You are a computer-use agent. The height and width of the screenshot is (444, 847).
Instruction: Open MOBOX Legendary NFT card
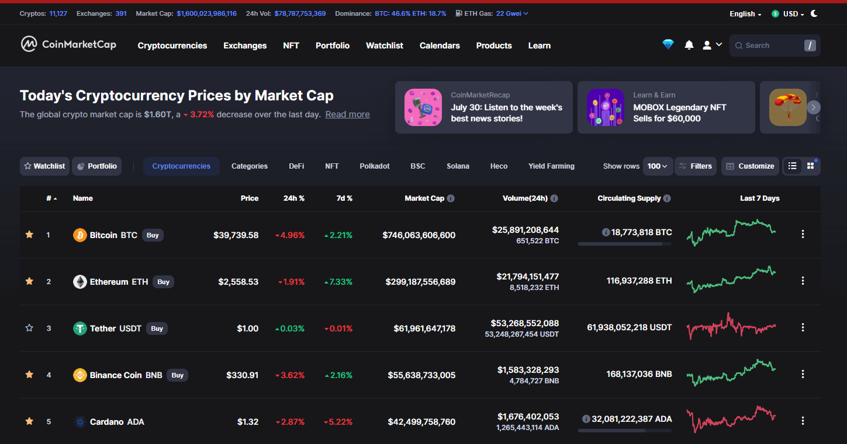666,107
